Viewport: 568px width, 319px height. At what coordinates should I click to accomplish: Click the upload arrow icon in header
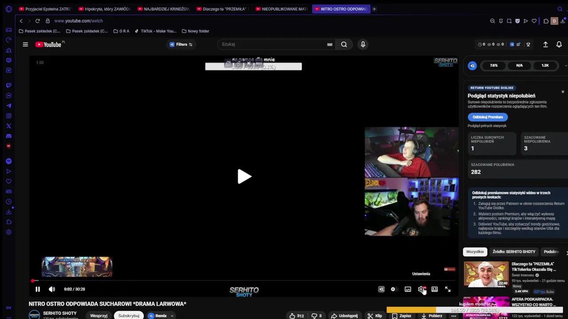pos(545,44)
